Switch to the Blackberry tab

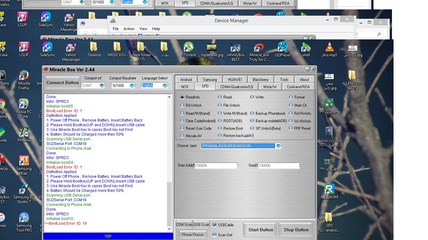coord(261,79)
